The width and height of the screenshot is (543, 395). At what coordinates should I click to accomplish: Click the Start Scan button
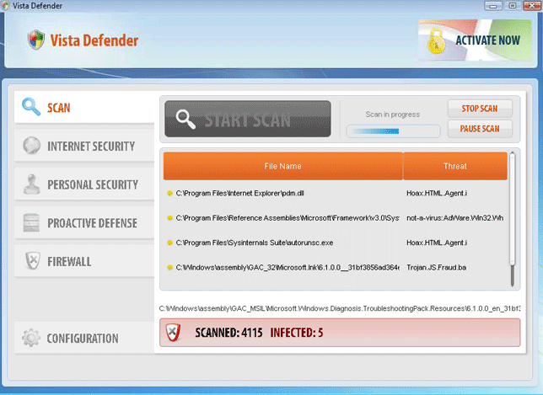point(247,119)
